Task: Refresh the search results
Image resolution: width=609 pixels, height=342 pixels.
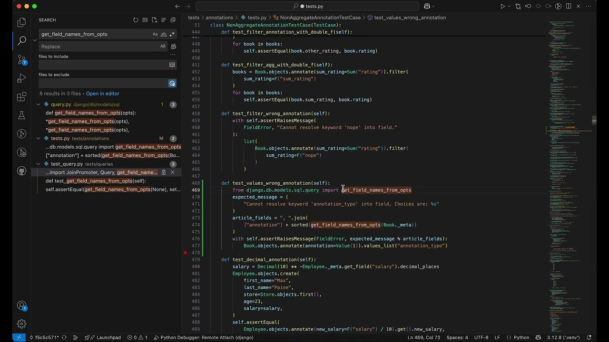Action: click(x=136, y=20)
